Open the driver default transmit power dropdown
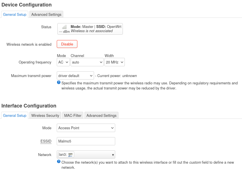The width and height of the screenshot is (242, 171). pyautogui.click(x=75, y=76)
